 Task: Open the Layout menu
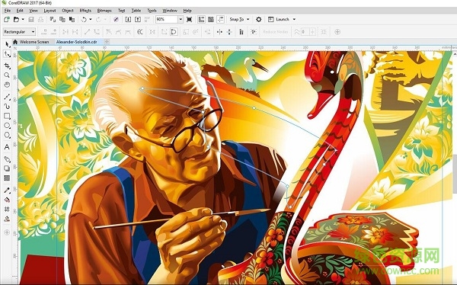point(50,11)
